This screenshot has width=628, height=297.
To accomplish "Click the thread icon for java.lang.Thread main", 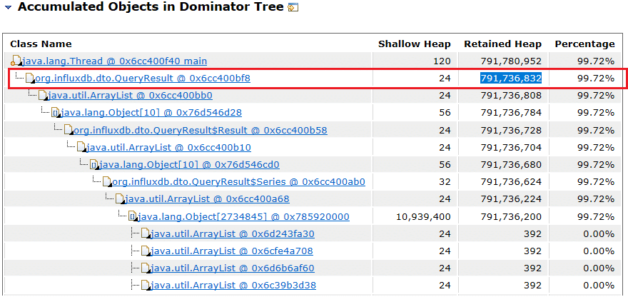I will coord(16,61).
